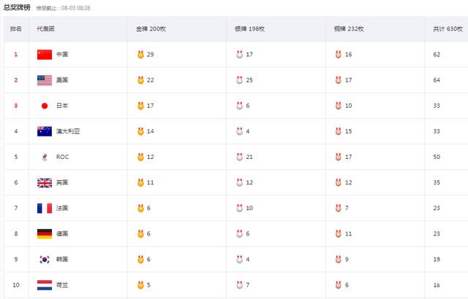Open the 澳大利亚 team name link

pos(68,131)
